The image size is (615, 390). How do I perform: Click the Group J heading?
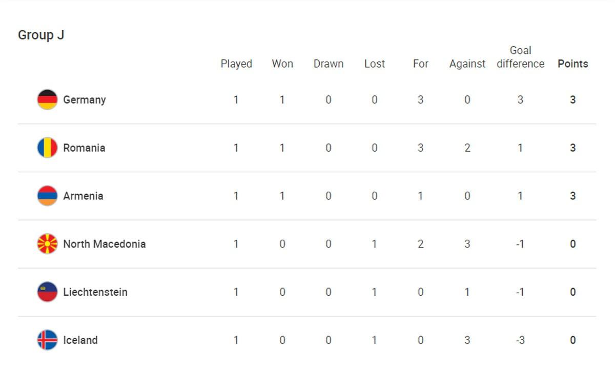41,35
